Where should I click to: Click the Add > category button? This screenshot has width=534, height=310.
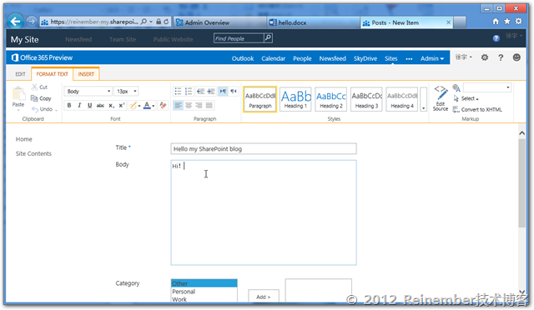tap(264, 296)
